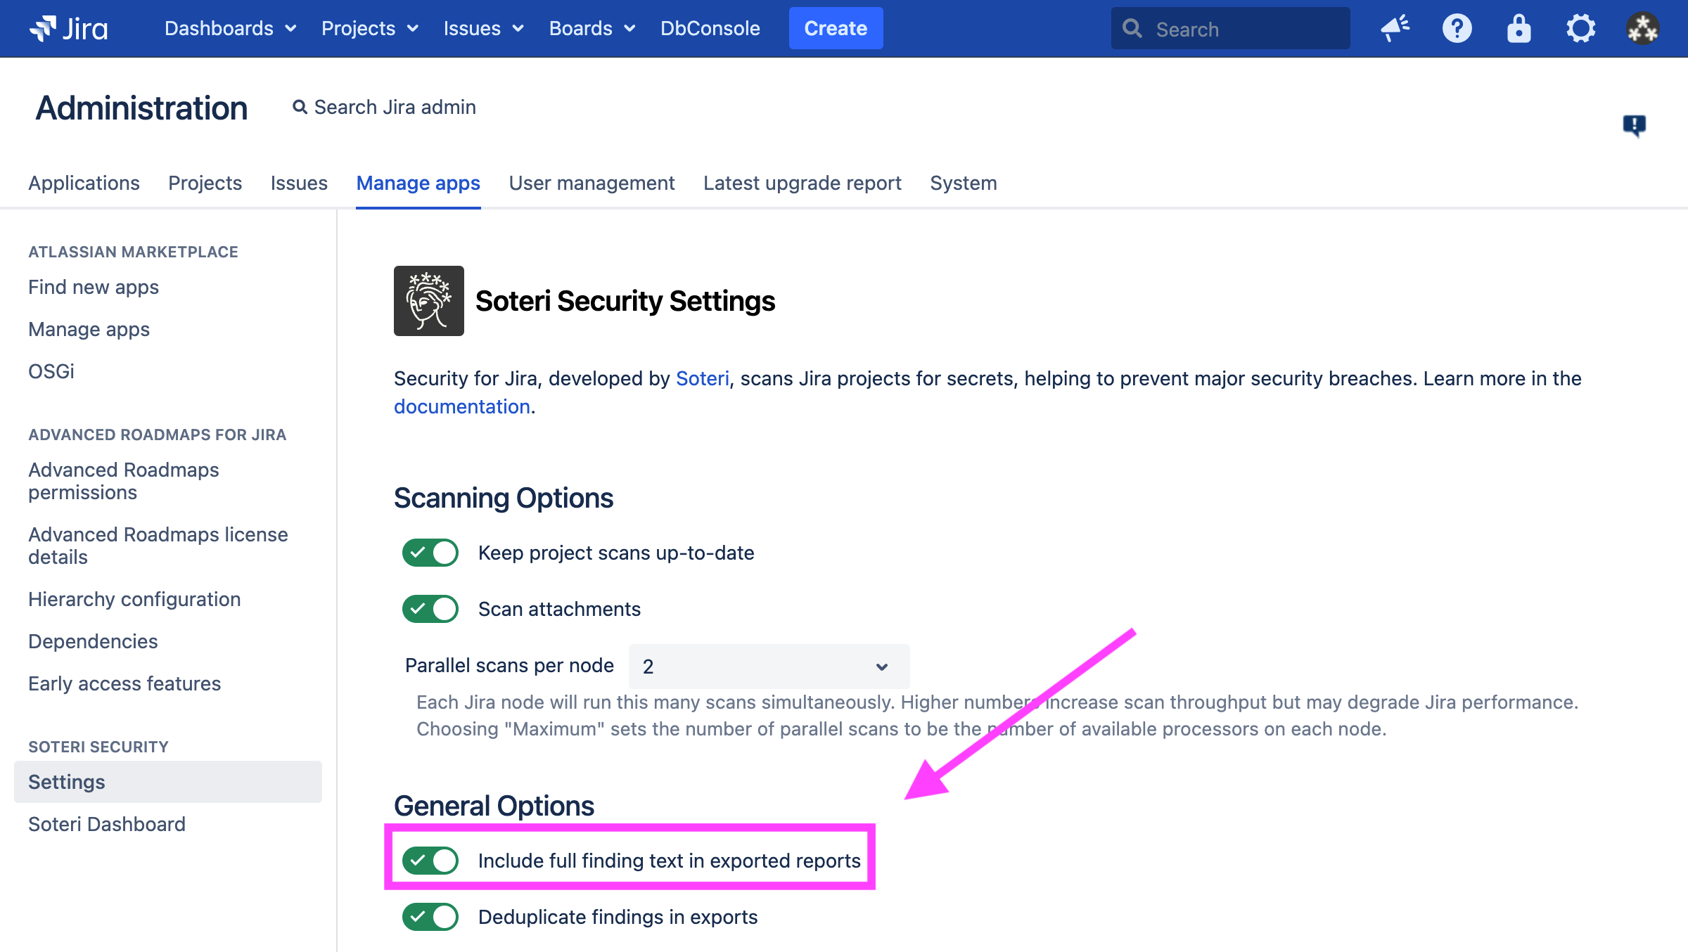Open Soteri Dashboard in sidebar
Viewport: 1688px width, 952px height.
[107, 824]
